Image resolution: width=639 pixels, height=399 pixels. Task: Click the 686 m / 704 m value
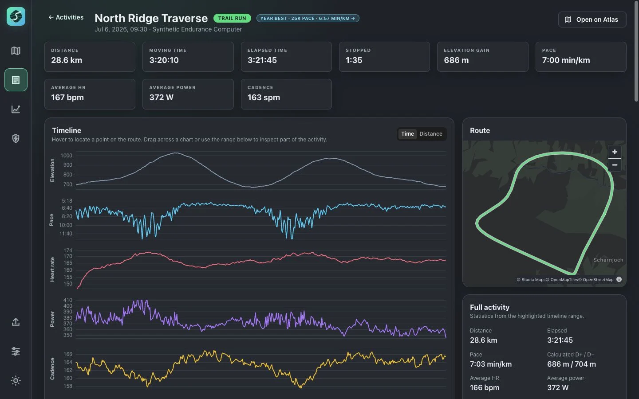pos(572,364)
